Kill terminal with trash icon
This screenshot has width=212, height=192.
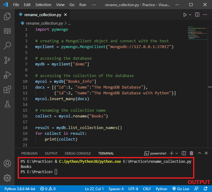tap(191, 153)
